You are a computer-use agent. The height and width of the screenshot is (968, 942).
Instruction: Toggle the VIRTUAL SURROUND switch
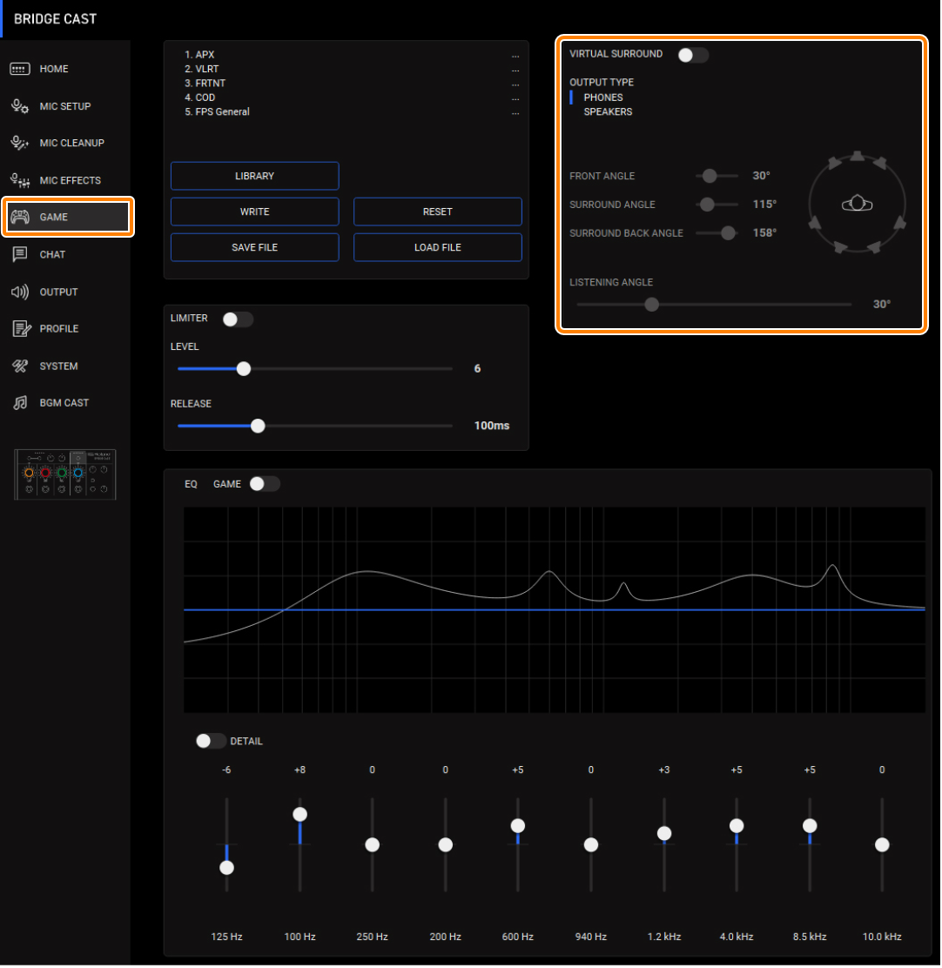click(x=693, y=55)
